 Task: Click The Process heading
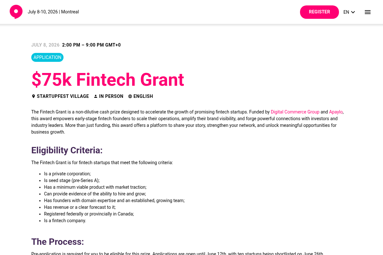tap(57, 242)
